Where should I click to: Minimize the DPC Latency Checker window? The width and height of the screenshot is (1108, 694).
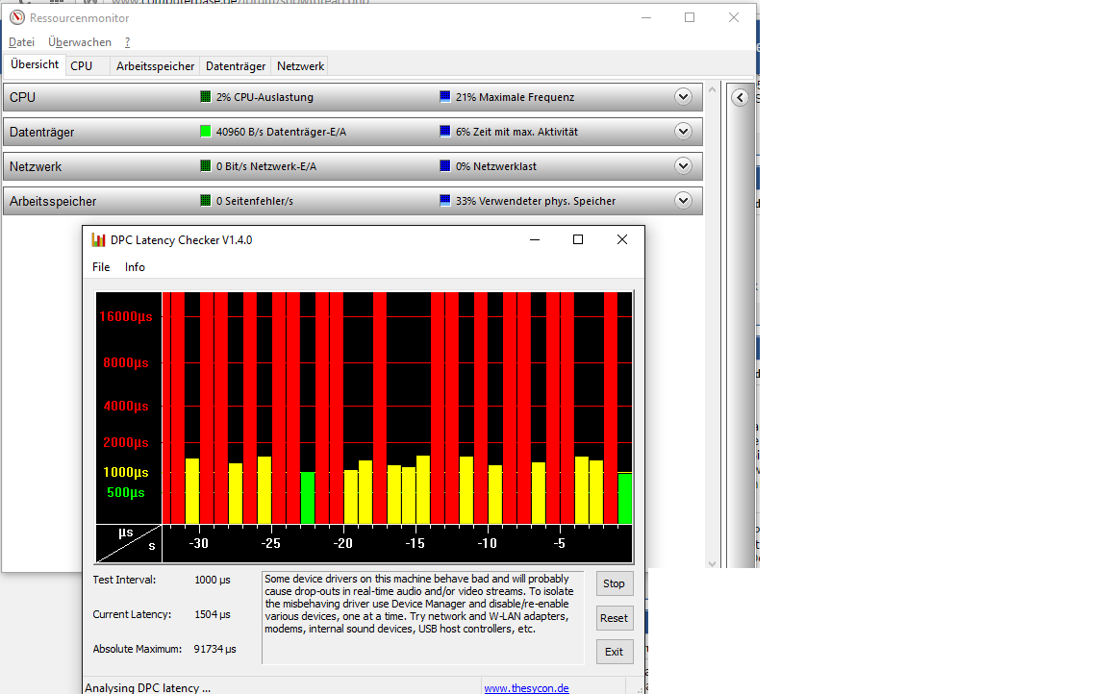point(535,240)
